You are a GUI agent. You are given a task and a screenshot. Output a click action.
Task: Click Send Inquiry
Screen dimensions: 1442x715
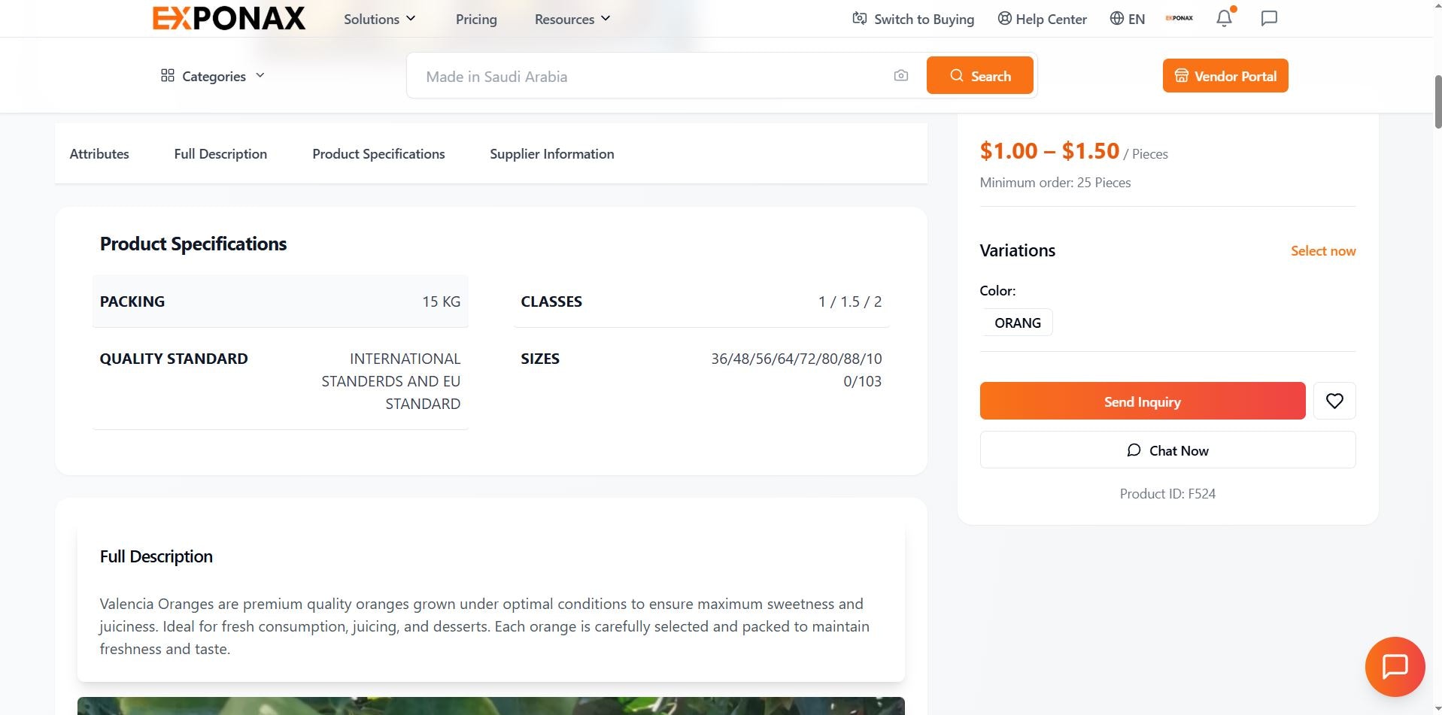pyautogui.click(x=1141, y=401)
